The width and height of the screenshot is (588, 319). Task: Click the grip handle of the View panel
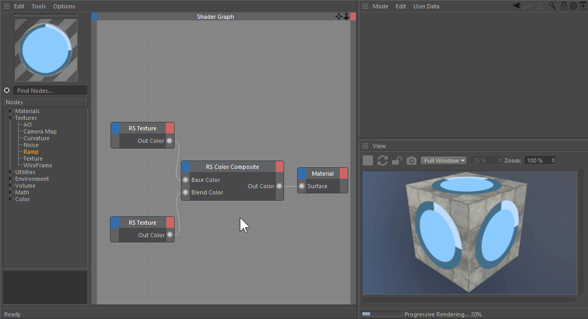coord(365,146)
